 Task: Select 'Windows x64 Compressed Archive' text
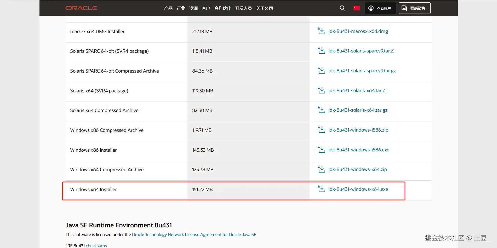[107, 170]
